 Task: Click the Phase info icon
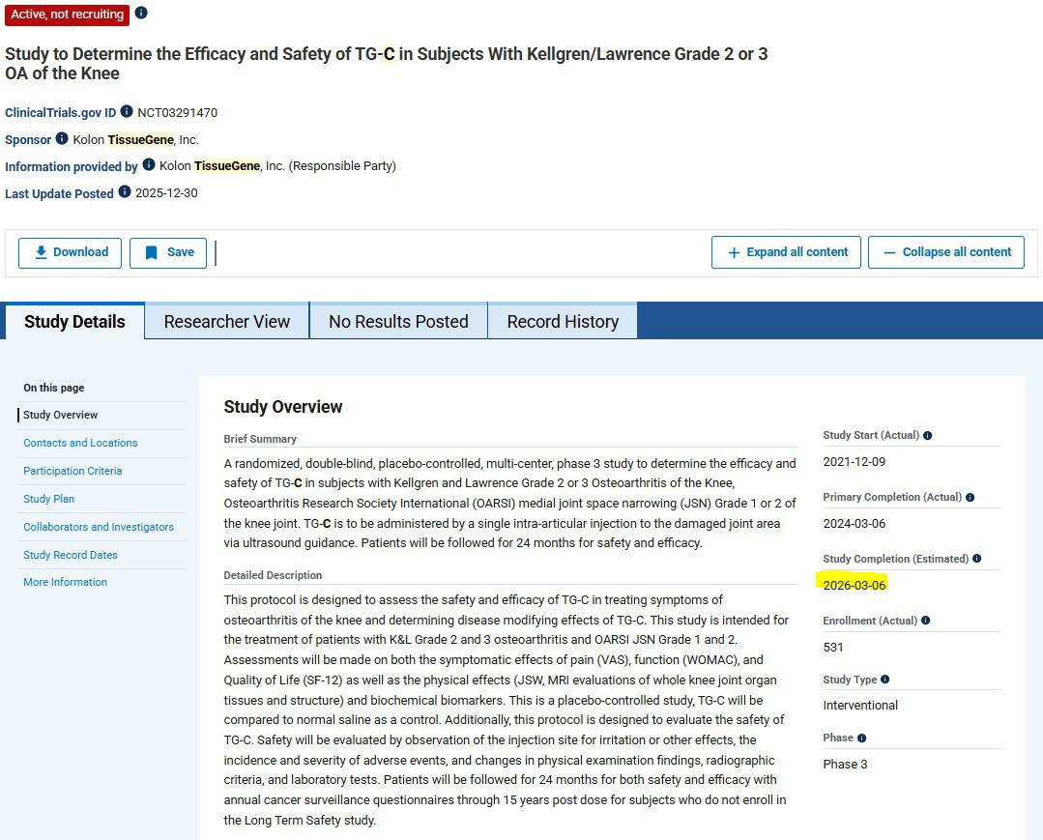tap(861, 739)
